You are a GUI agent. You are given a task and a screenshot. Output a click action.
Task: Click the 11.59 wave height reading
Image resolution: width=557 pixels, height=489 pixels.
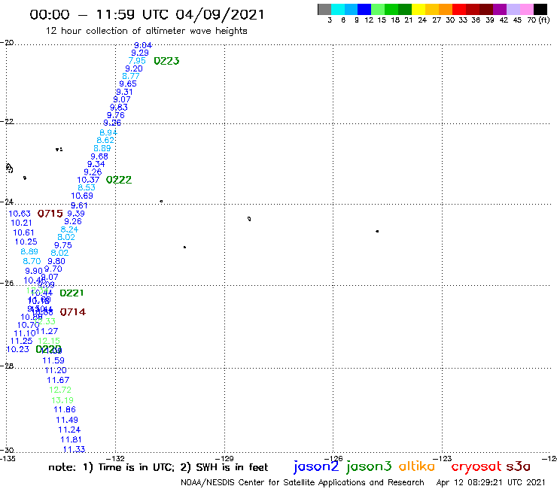53,360
